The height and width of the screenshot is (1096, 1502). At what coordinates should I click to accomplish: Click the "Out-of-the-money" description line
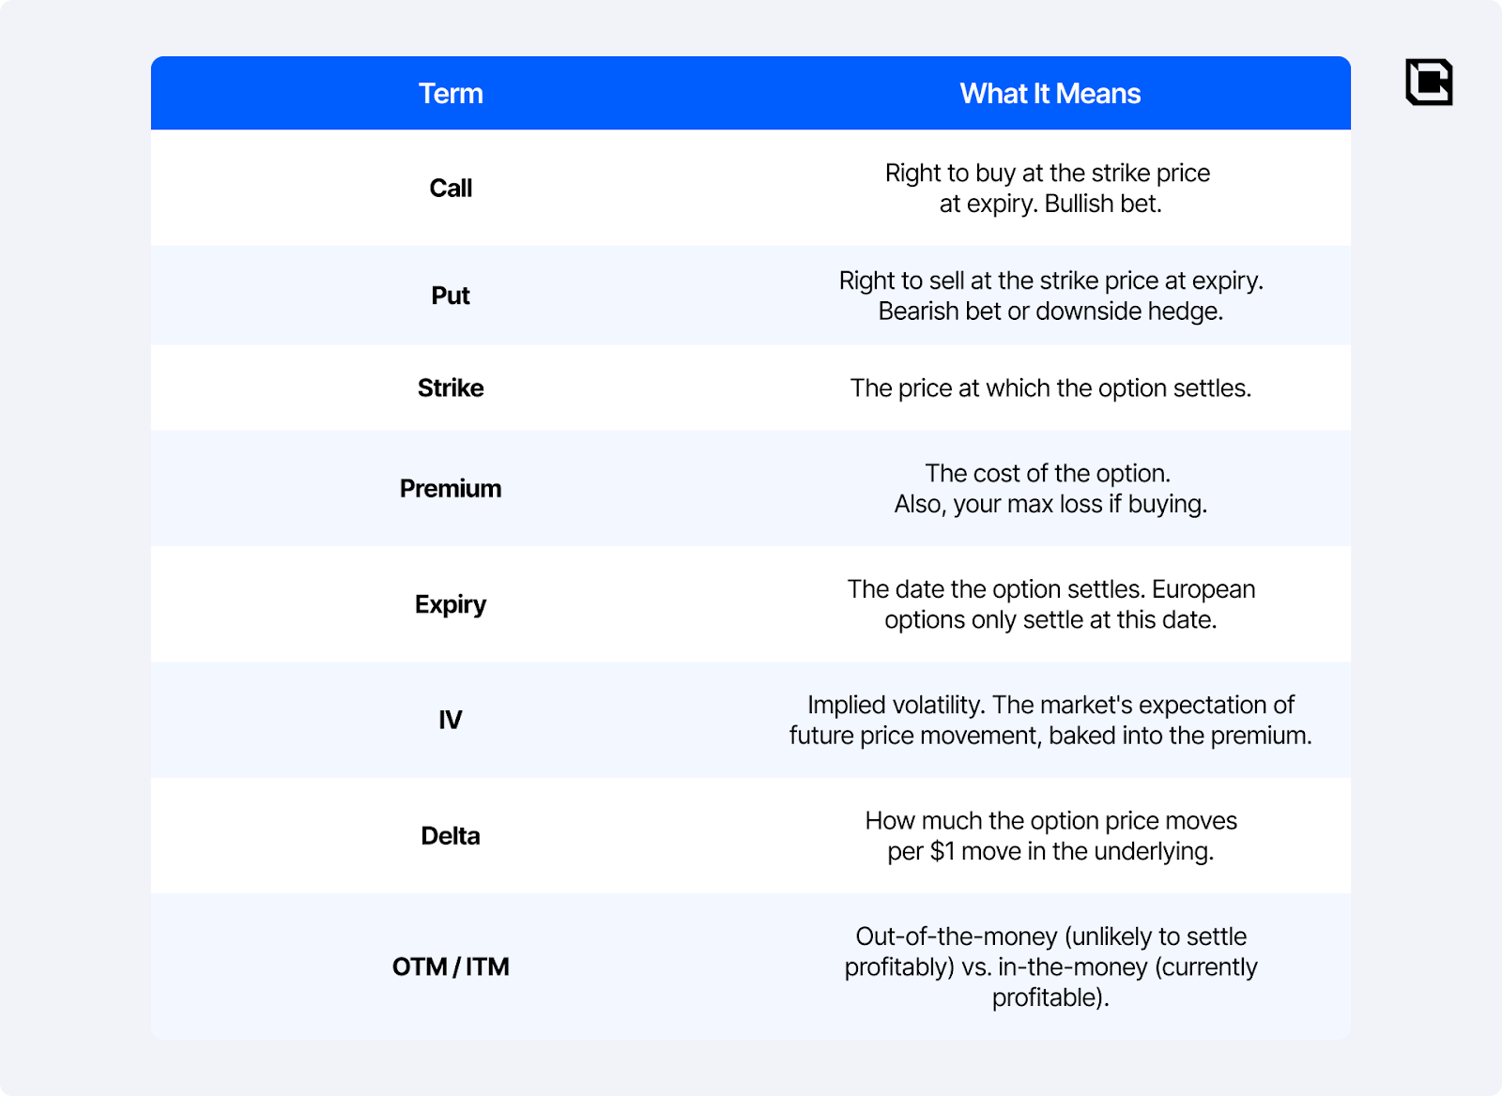coord(1050,936)
